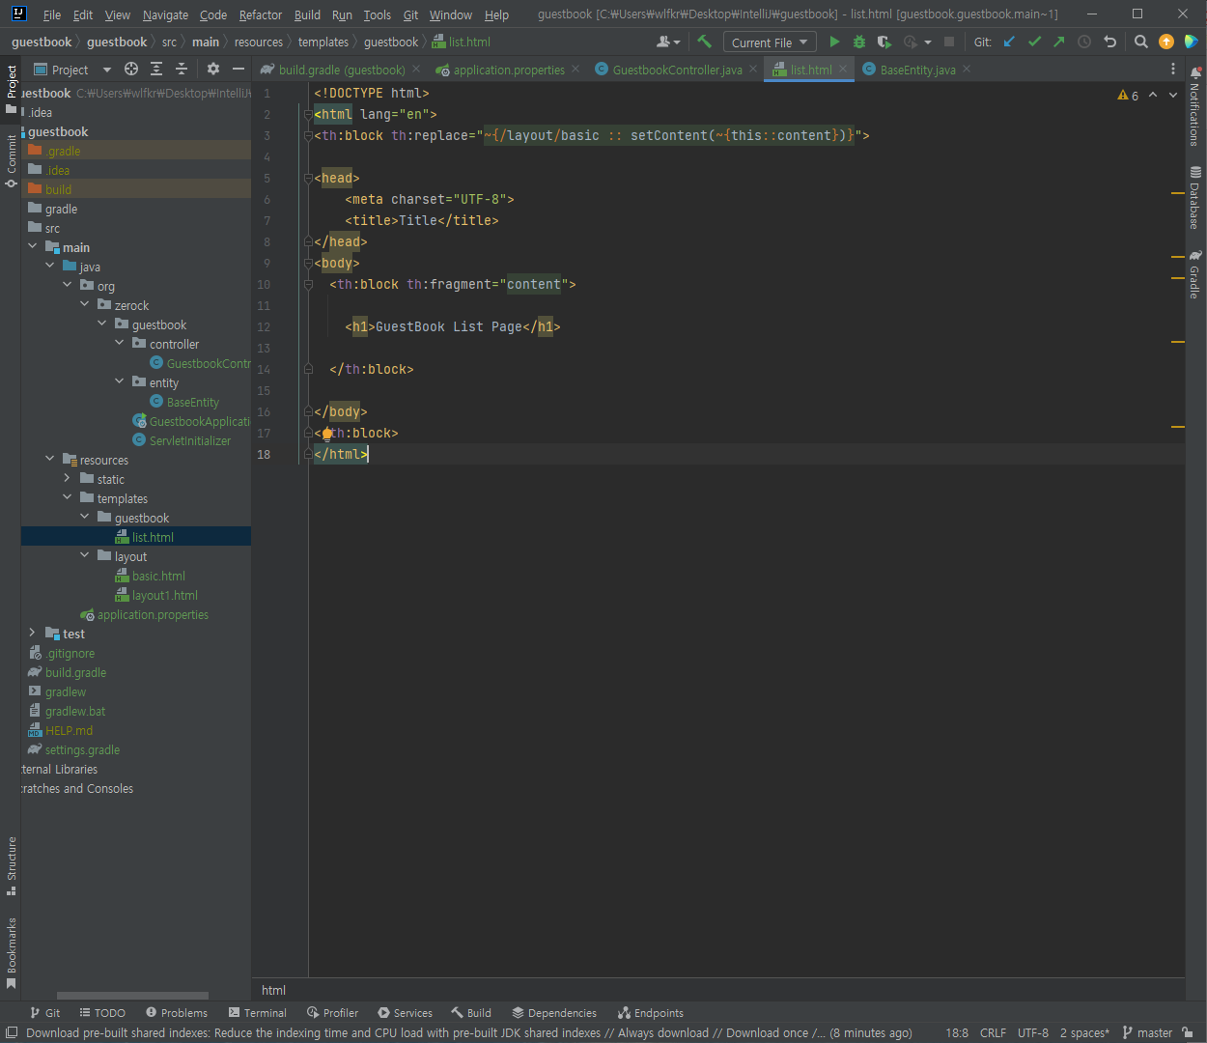This screenshot has height=1043, width=1207.
Task: Expand the static folder node
Action: click(68, 479)
